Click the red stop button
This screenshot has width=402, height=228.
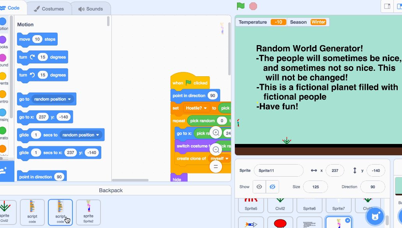pyautogui.click(x=253, y=6)
